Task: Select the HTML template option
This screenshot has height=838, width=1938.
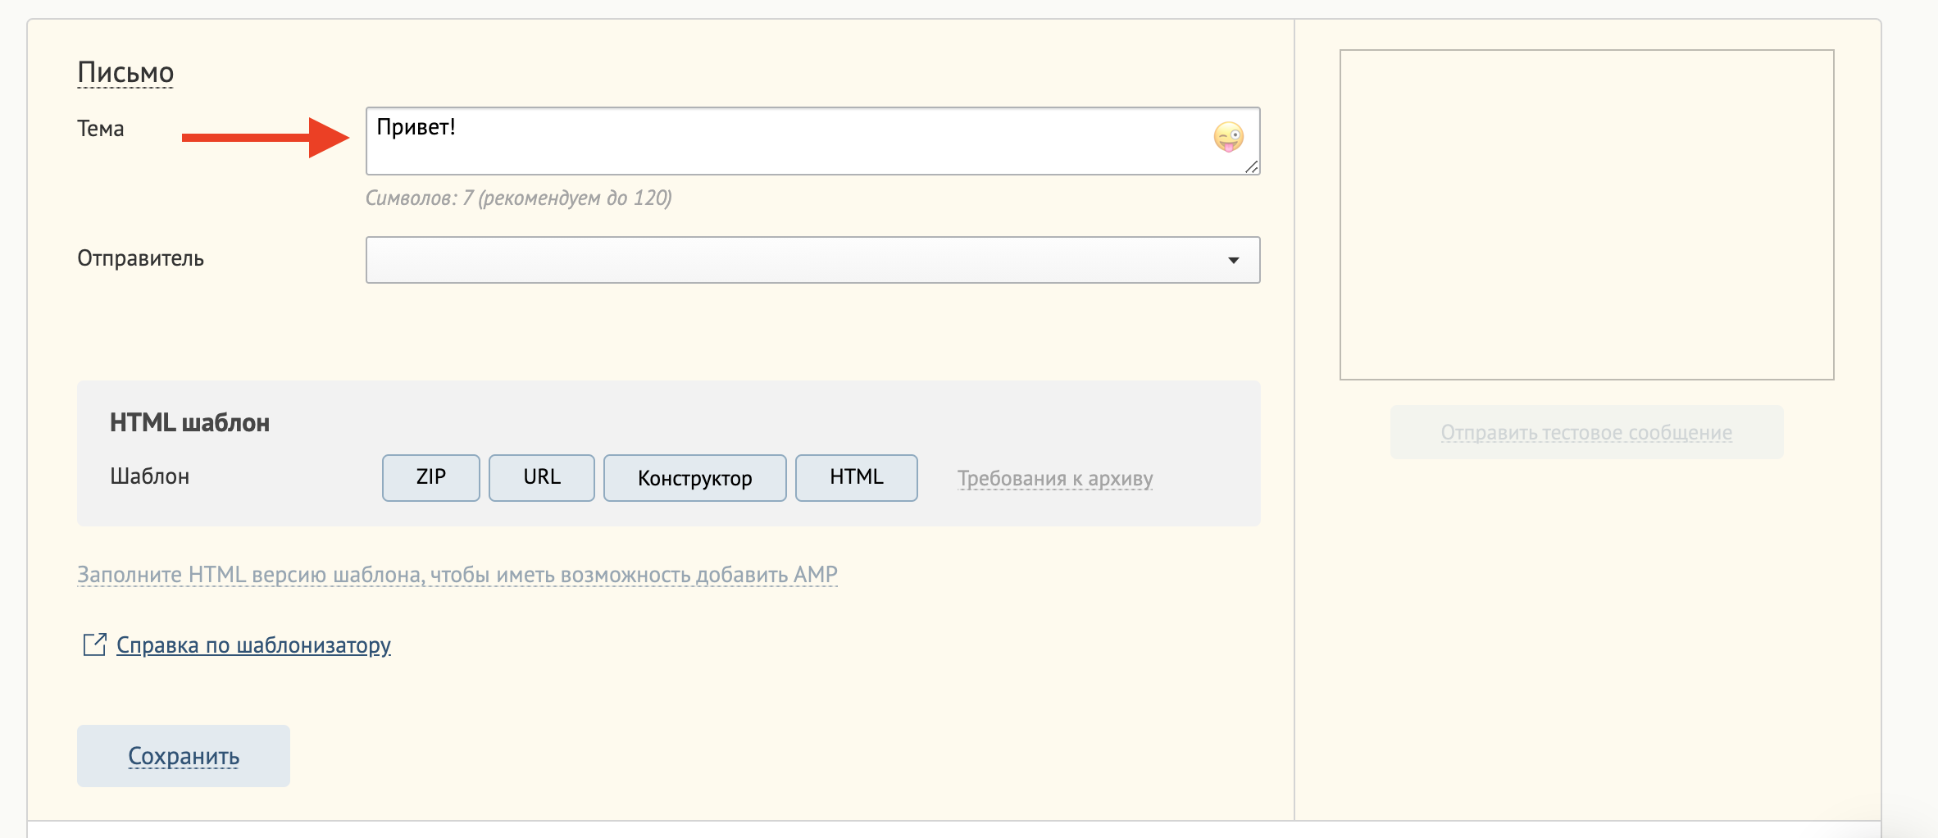Action: coord(857,477)
